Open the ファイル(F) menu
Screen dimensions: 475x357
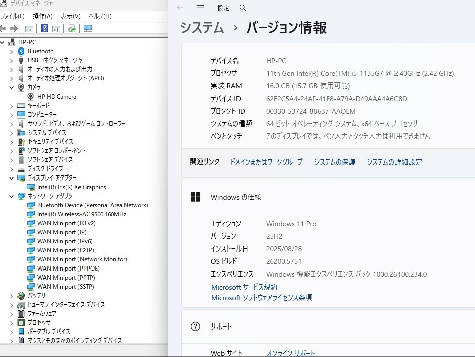click(x=12, y=16)
